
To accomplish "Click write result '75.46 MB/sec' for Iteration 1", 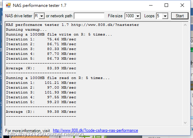I will coord(62,39).
